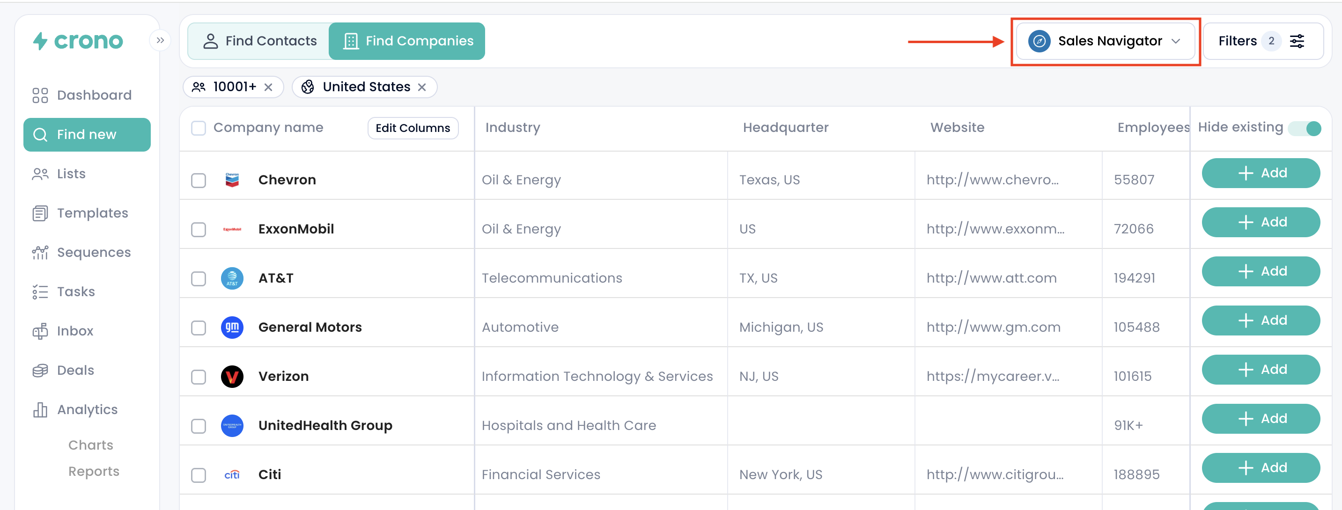
Task: Click the AT&T company logo
Action: [232, 278]
